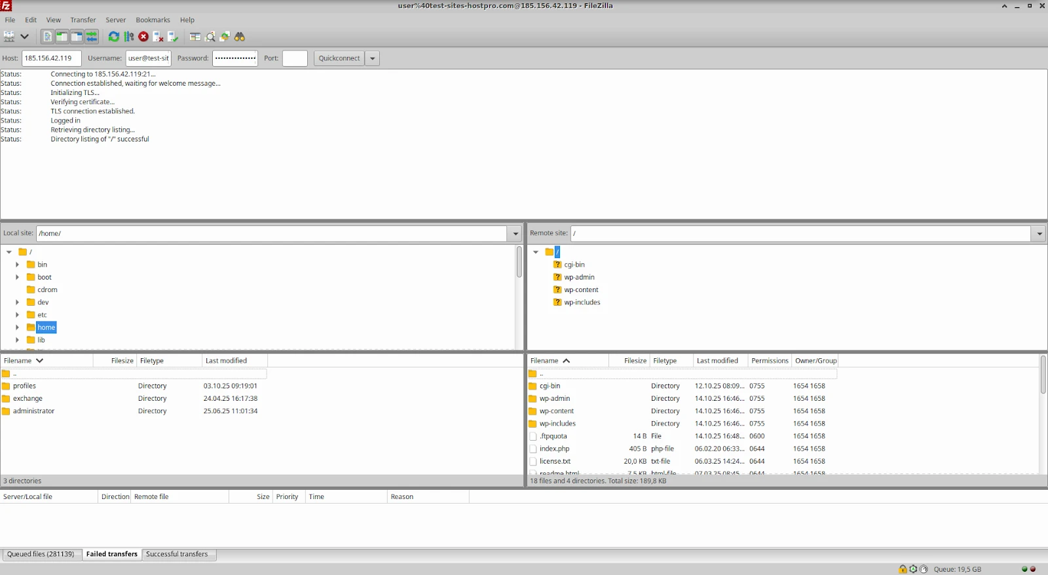This screenshot has width=1048, height=575.
Task: Click the lock encryption icon in status bar
Action: click(x=903, y=569)
